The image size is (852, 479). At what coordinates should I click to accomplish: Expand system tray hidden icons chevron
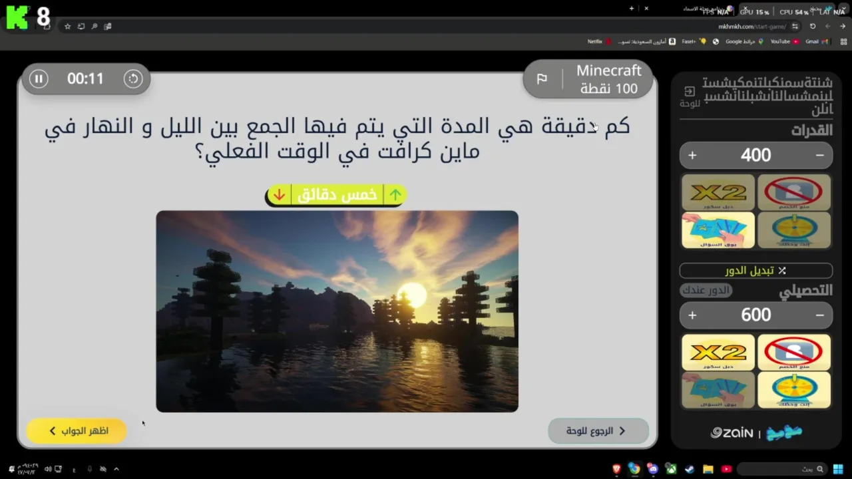pyautogui.click(x=116, y=469)
